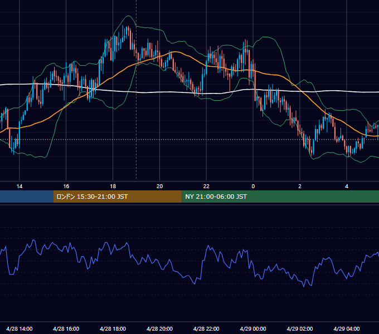The width and height of the screenshot is (379, 334).
Task: Click the London 15:30-21:00 JST session bar
Action: click(118, 197)
